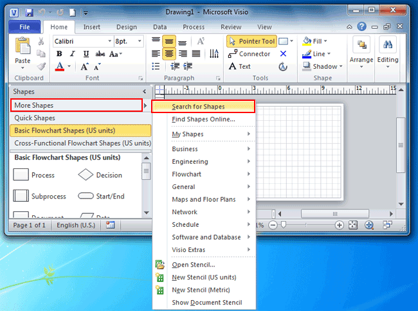Click the Bullets list icon

tap(156, 66)
